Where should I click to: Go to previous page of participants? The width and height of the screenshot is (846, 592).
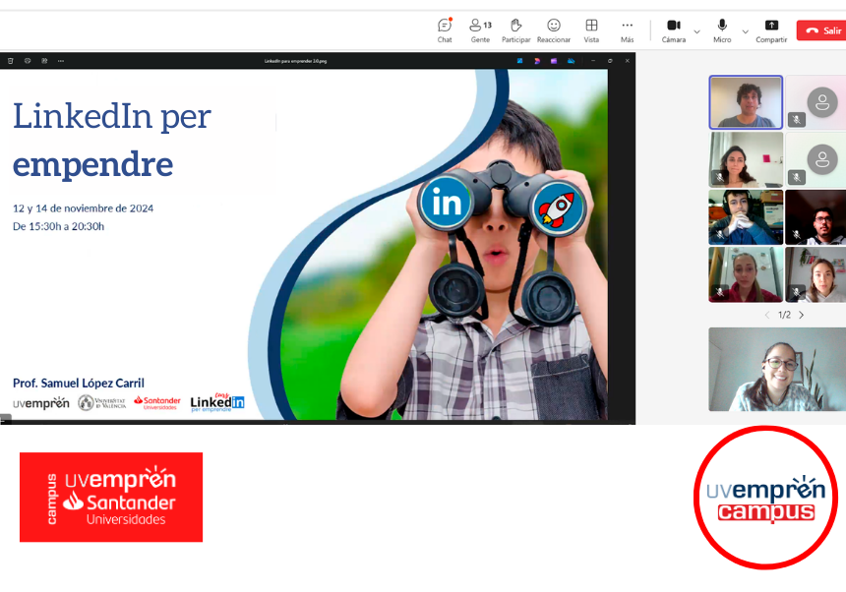click(x=767, y=315)
